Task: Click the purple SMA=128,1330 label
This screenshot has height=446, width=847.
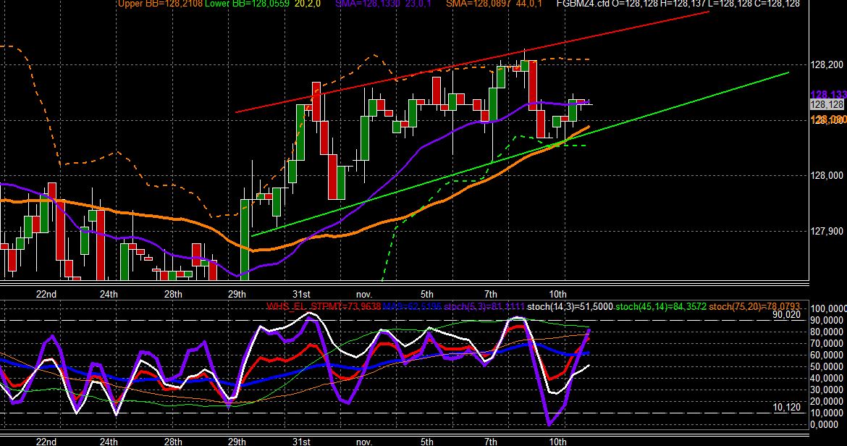Action: [x=368, y=4]
